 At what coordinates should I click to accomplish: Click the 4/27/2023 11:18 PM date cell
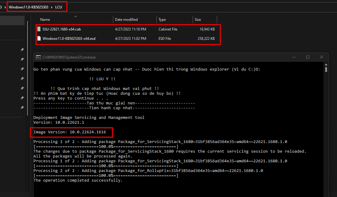130,29
